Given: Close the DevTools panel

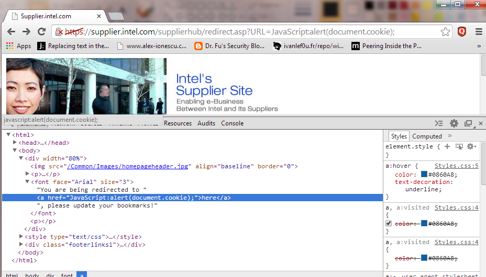Looking at the screenshot, I should coord(481,123).
